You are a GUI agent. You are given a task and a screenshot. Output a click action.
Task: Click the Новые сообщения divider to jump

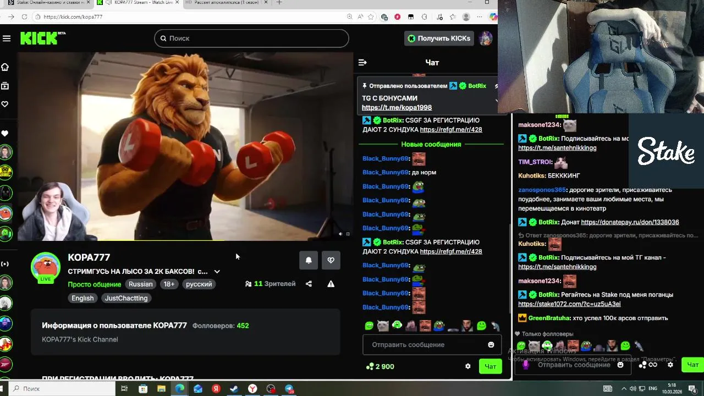click(x=431, y=144)
